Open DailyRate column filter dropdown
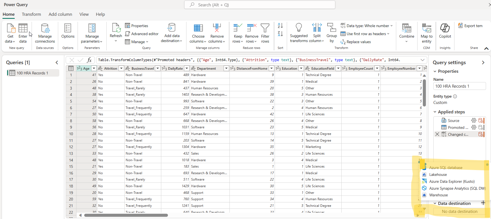The height and width of the screenshot is (219, 491). click(x=187, y=68)
